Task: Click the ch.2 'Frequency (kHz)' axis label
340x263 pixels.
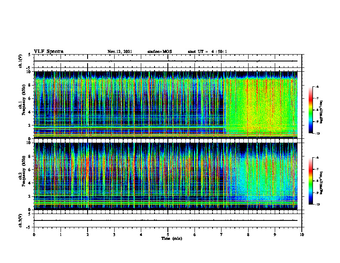Action: (x=24, y=171)
